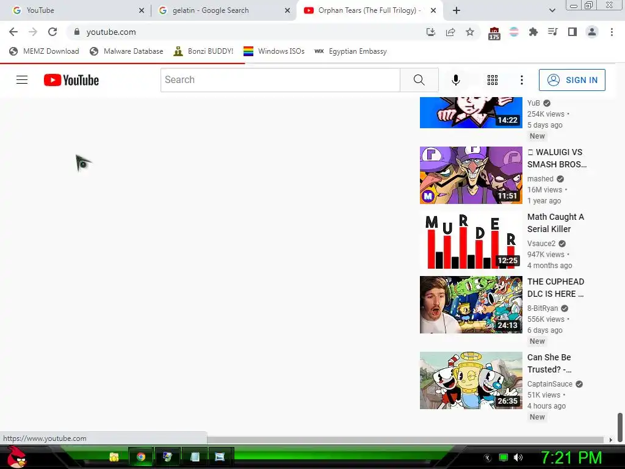
Task: Open the YouTube hamburger guide menu
Action: [x=22, y=80]
